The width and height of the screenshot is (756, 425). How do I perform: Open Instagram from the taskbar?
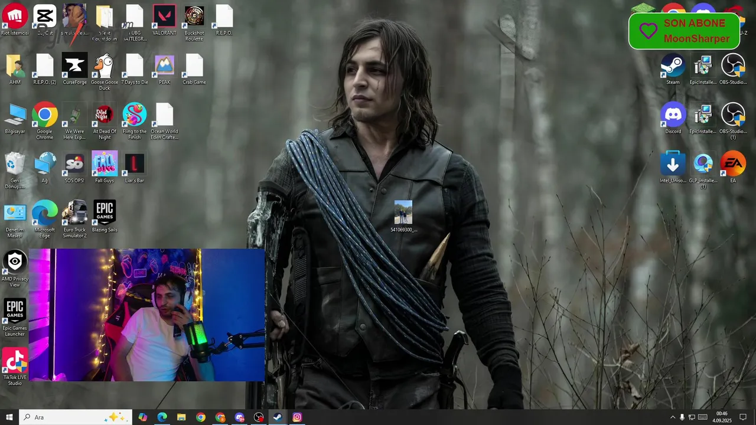297,417
